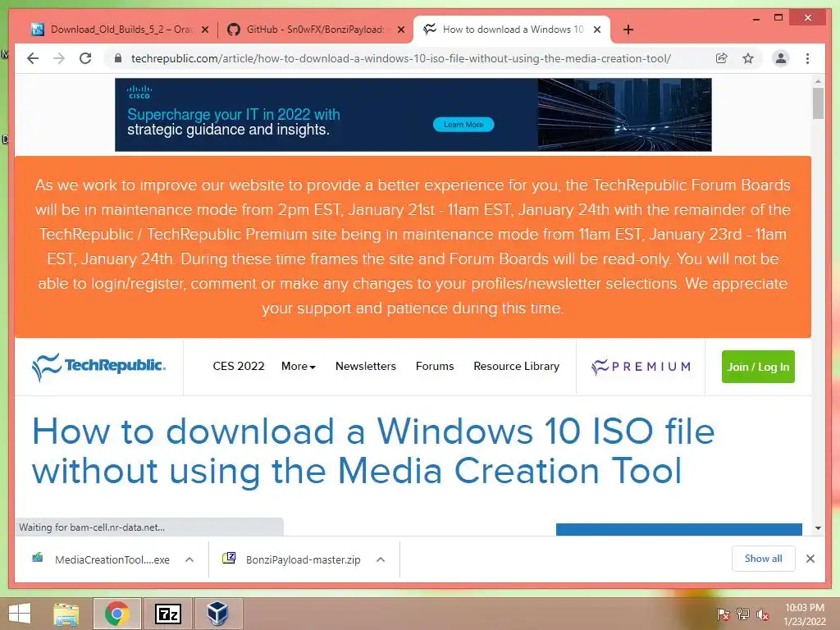Click the forward navigation arrow
Screen dimensions: 840x630
click(59, 58)
